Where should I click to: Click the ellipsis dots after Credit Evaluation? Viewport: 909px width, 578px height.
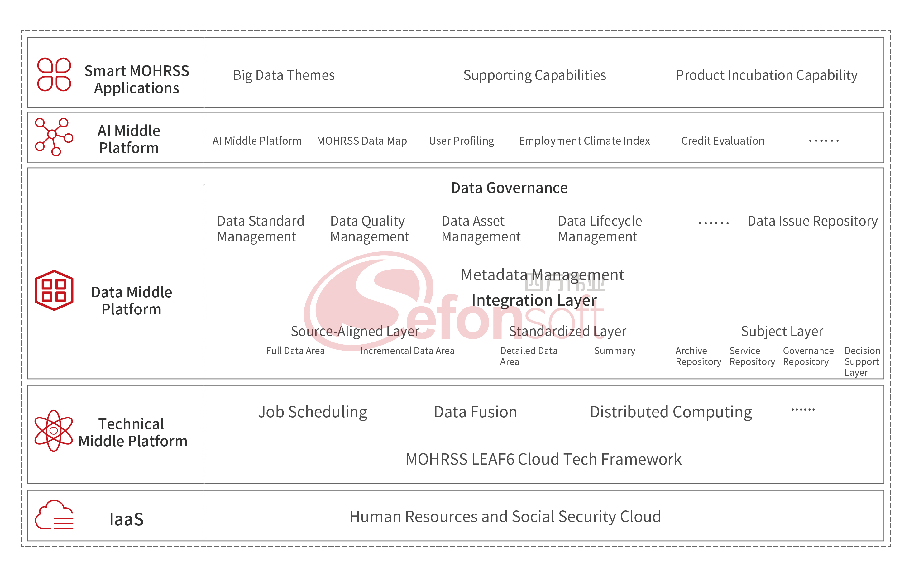tap(823, 141)
